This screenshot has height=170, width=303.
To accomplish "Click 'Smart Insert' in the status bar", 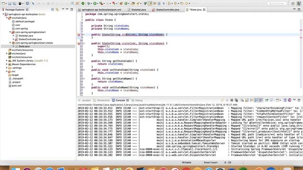I will pyautogui.click(x=210, y=162).
